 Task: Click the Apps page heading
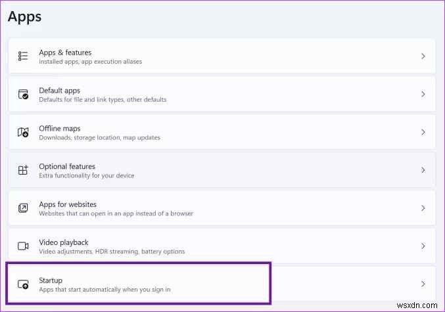(25, 16)
